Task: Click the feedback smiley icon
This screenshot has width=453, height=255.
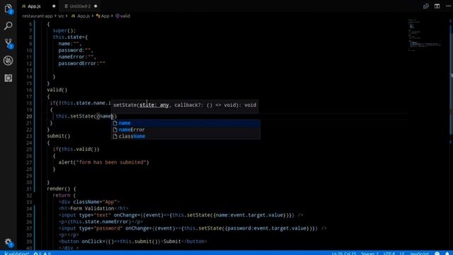Action: [437, 253]
